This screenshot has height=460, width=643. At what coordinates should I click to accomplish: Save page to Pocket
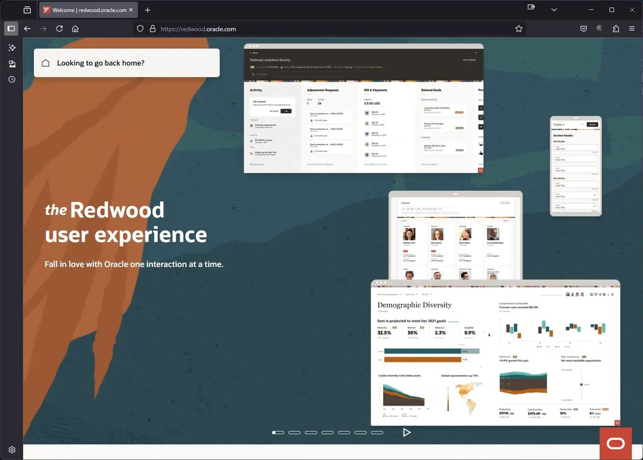click(584, 29)
